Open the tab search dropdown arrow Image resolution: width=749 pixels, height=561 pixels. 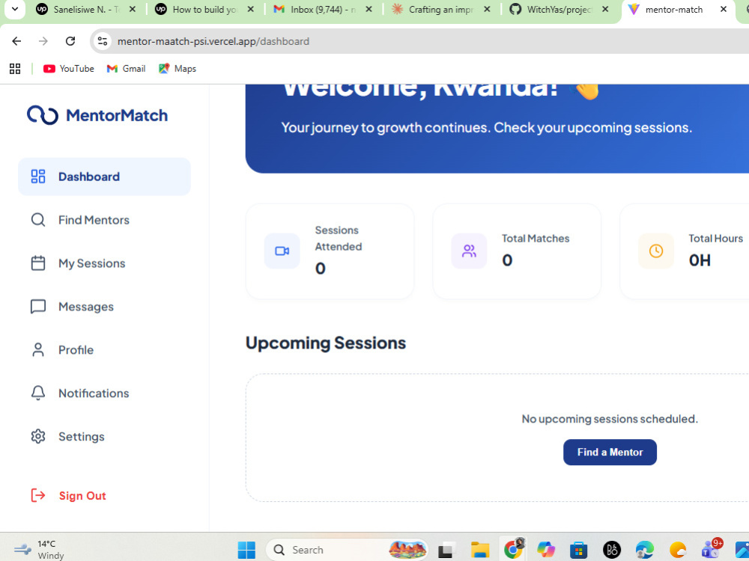(x=15, y=9)
